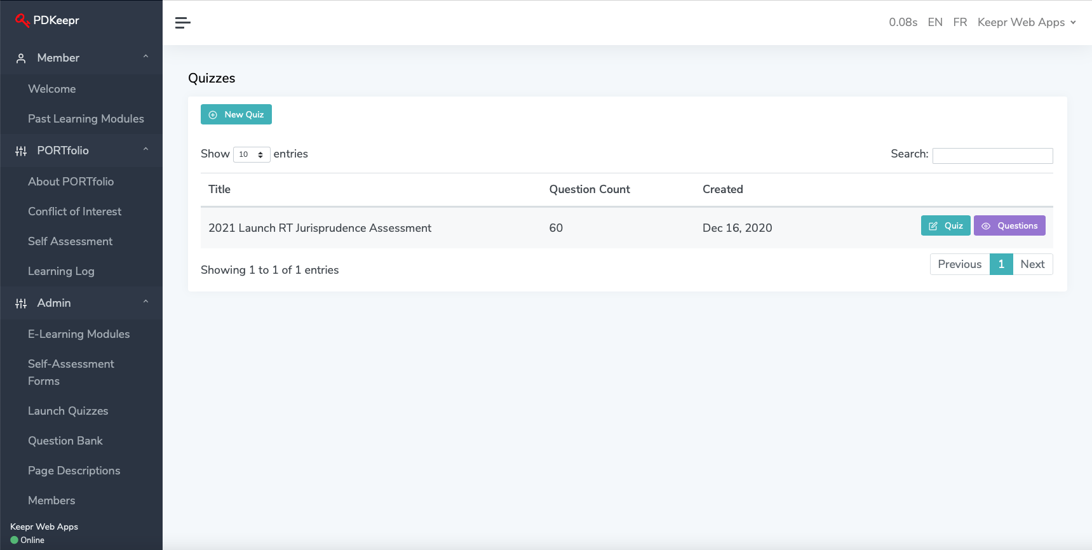Open Launch Quizzes in the sidebar
Viewport: 1092px width, 550px height.
tap(68, 411)
